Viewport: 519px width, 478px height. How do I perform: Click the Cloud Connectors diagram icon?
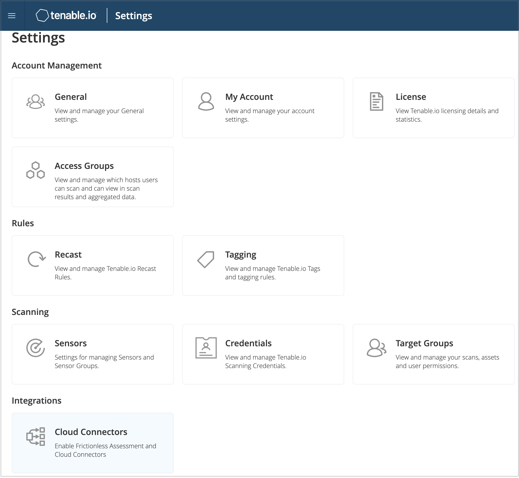click(x=36, y=436)
